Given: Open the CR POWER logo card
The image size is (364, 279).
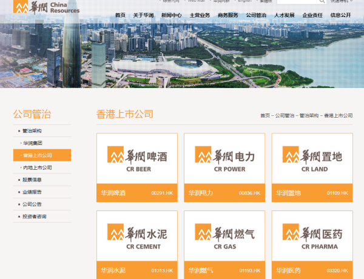Looking at the screenshot, I should [224, 158].
